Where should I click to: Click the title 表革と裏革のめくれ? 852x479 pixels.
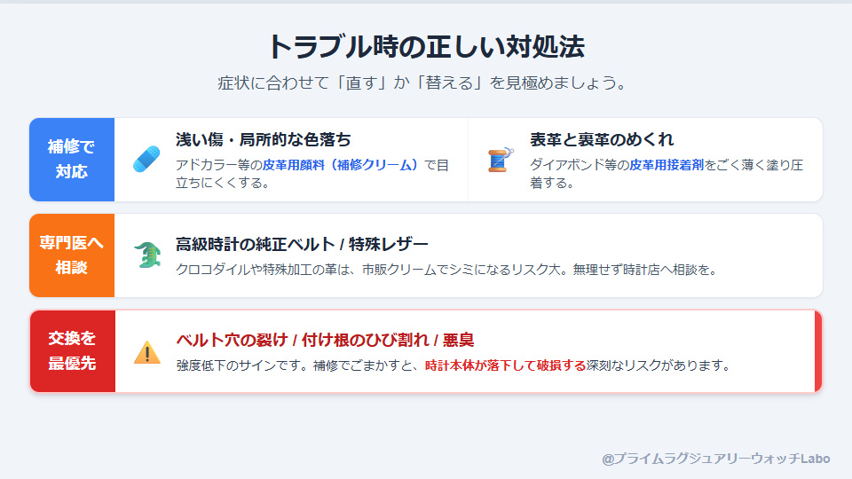coord(602,139)
